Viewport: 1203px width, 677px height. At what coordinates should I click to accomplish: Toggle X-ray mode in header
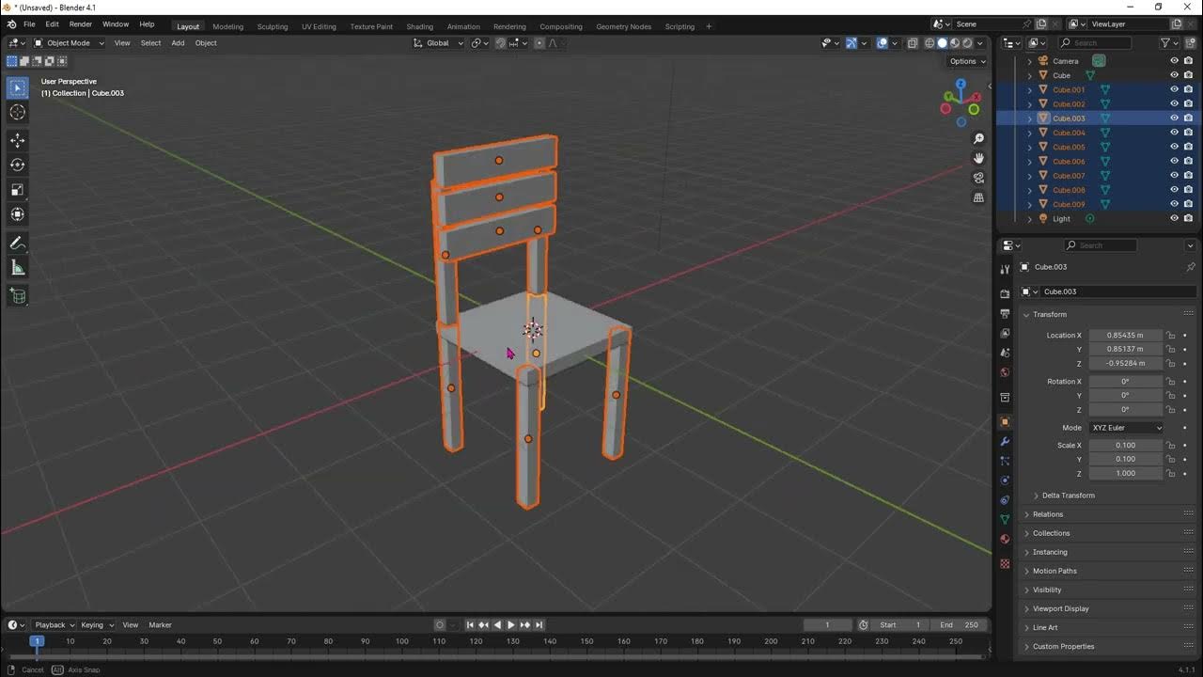[x=913, y=42]
